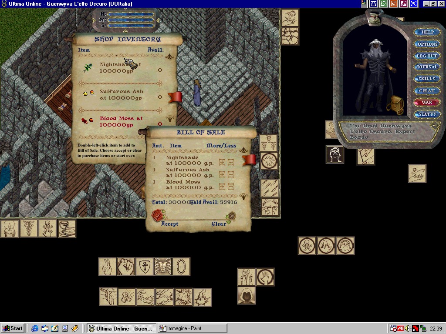This screenshot has width=446, height=334.
Task: Decrease Blood Moss amount with minus button
Action: (231, 187)
